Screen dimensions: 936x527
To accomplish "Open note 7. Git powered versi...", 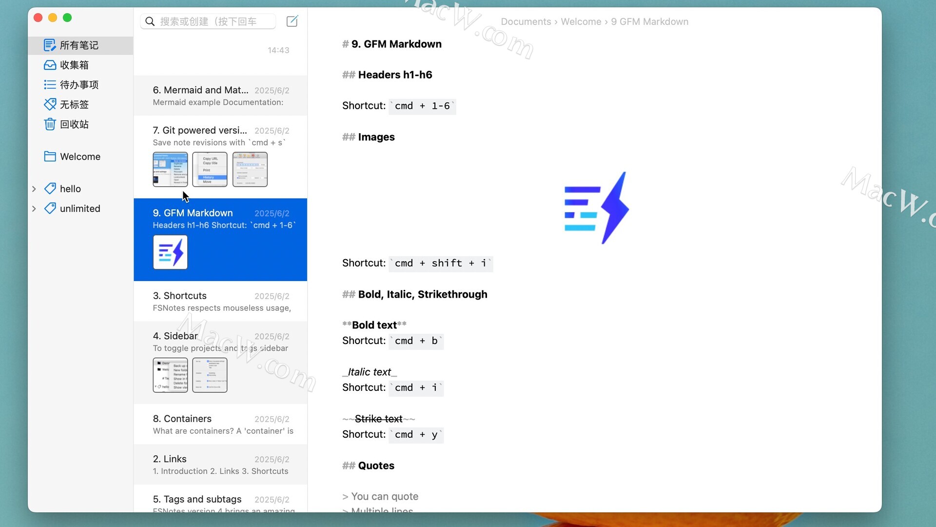I will 220,156.
